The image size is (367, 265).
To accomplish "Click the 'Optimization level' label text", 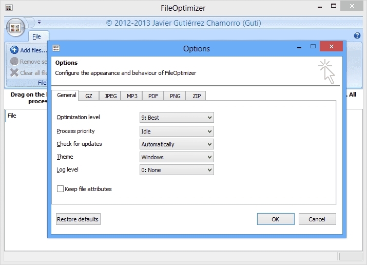I will pyautogui.click(x=78, y=117).
